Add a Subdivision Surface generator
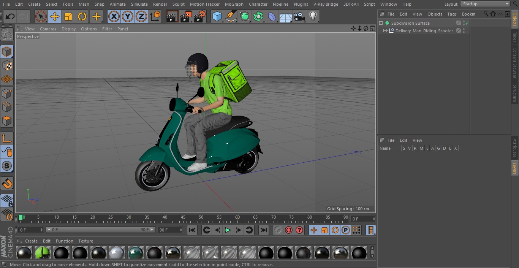519x268 pixels. (245, 16)
